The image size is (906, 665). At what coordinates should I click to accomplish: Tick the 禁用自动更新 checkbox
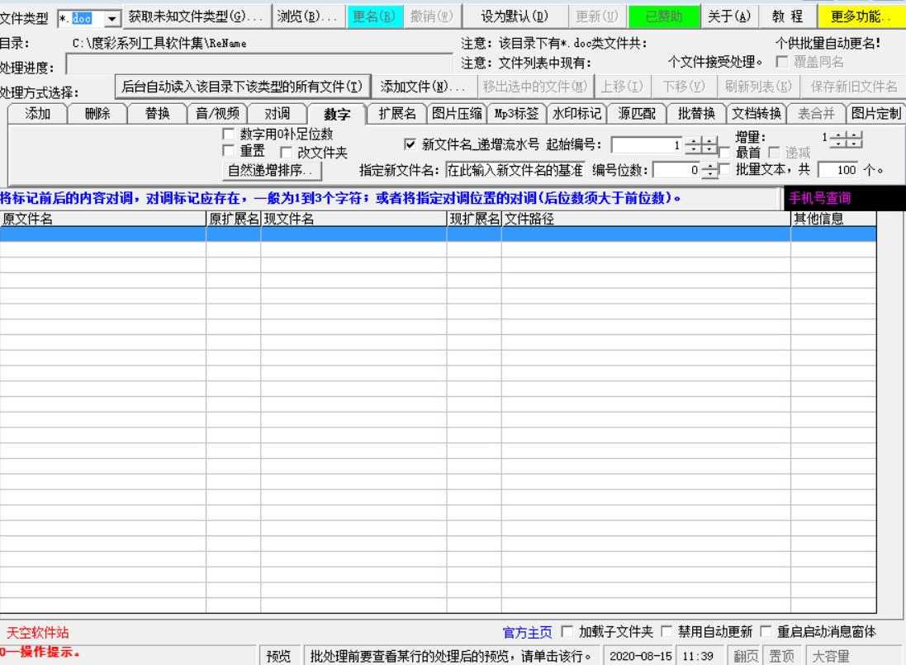click(x=666, y=632)
